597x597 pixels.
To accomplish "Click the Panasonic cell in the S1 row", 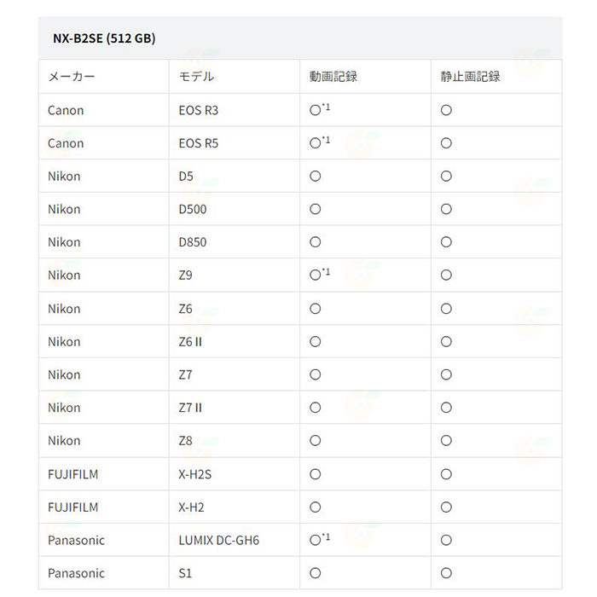I will coord(77,573).
